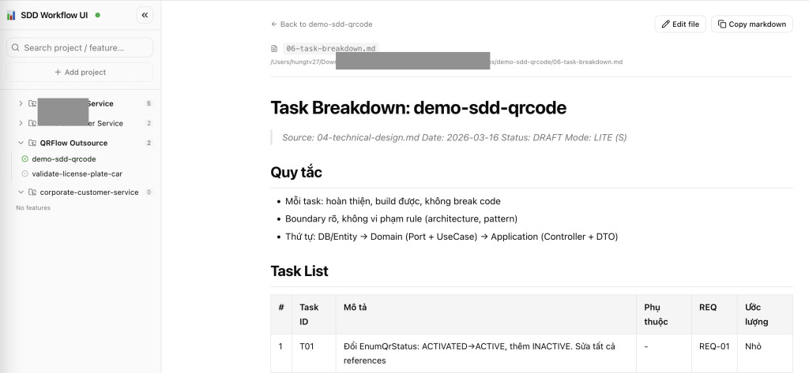
Task: Click the SDD Workflow UI logo icon
Action: pyautogui.click(x=11, y=15)
